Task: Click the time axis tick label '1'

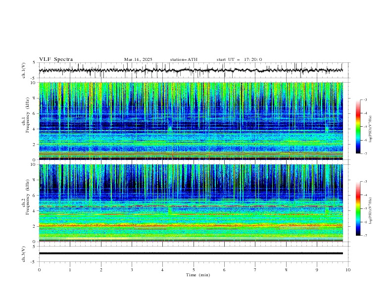Action: 70,270
